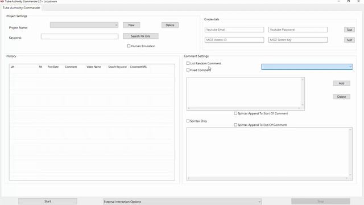The image size is (364, 205).
Task: Click the MOZ Access ID field
Action: coord(234,40)
